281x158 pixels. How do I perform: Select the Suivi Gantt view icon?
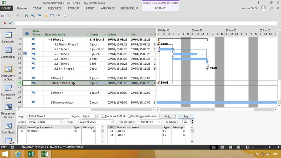[x=8, y=126]
